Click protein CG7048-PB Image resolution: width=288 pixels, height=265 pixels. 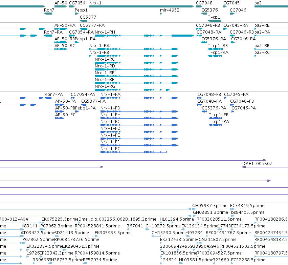click(209, 95)
